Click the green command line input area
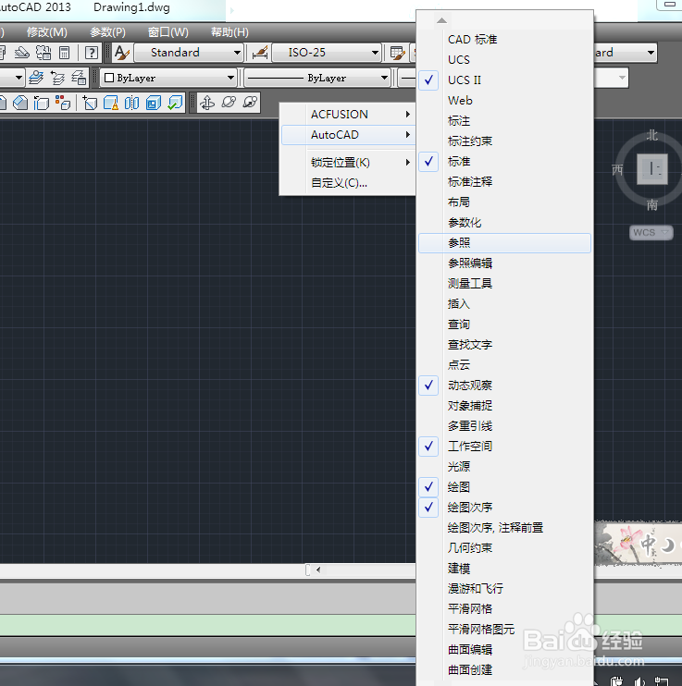 tap(207, 625)
